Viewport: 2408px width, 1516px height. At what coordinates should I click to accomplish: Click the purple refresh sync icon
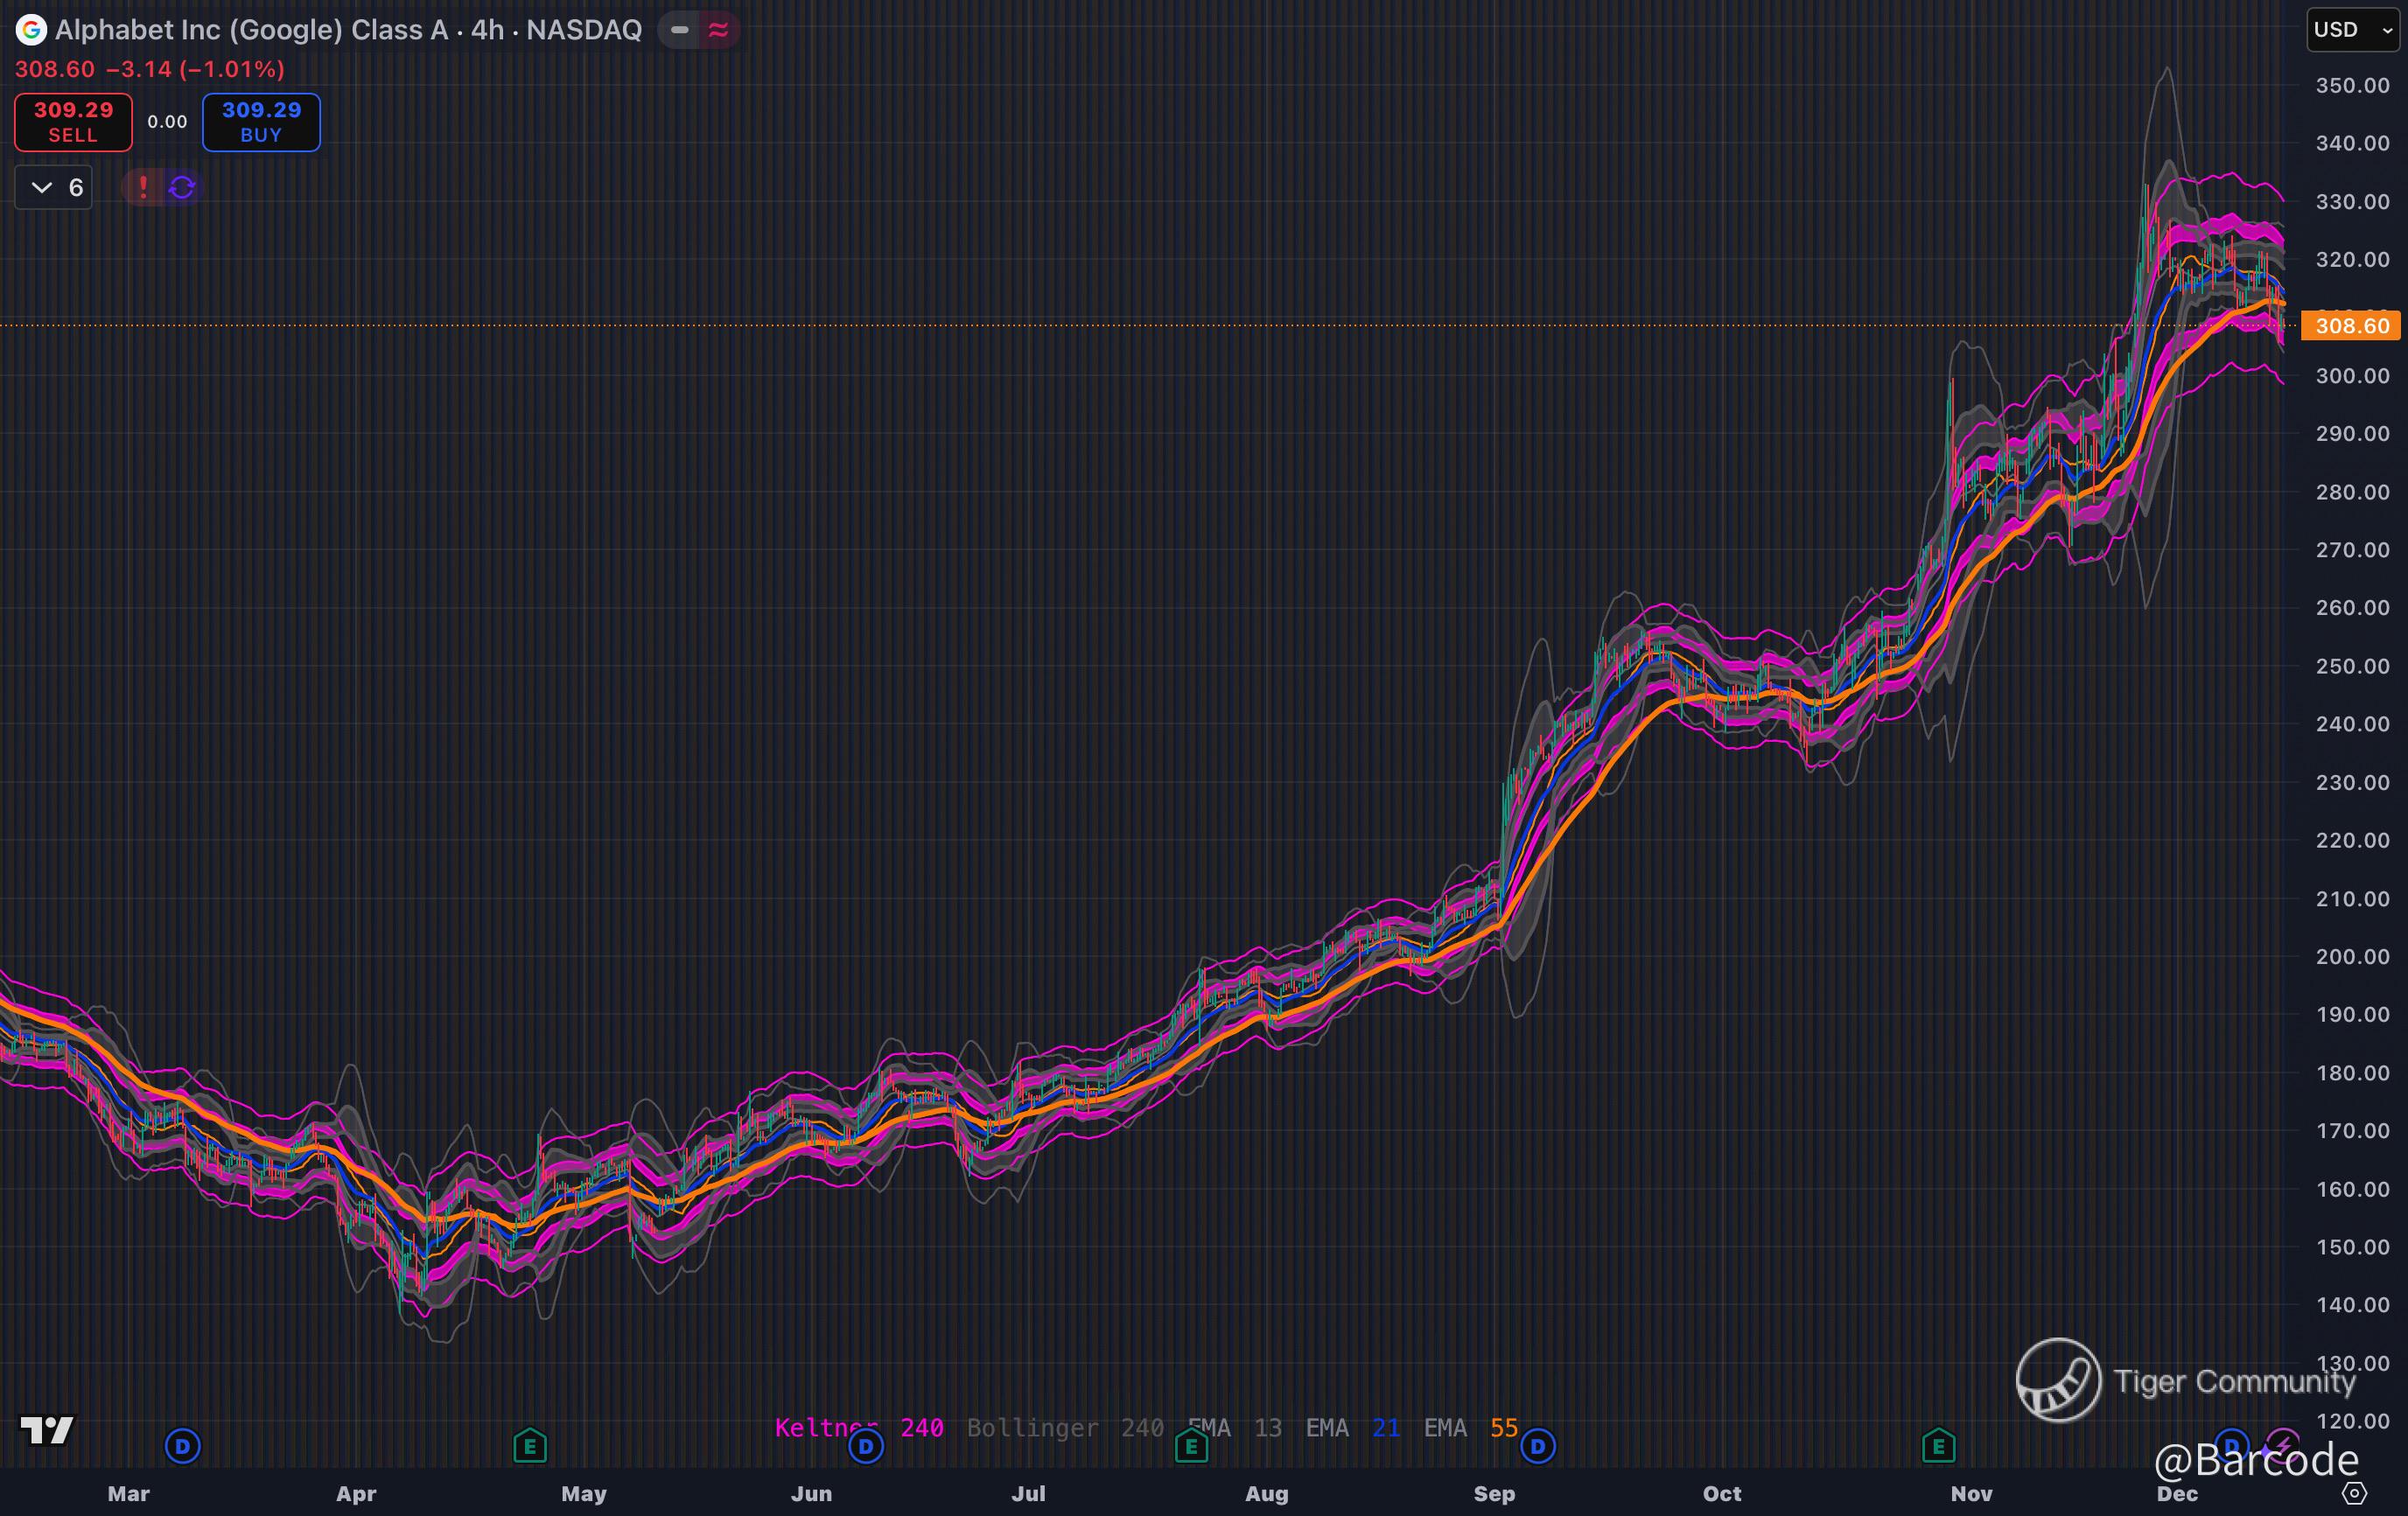click(x=182, y=187)
